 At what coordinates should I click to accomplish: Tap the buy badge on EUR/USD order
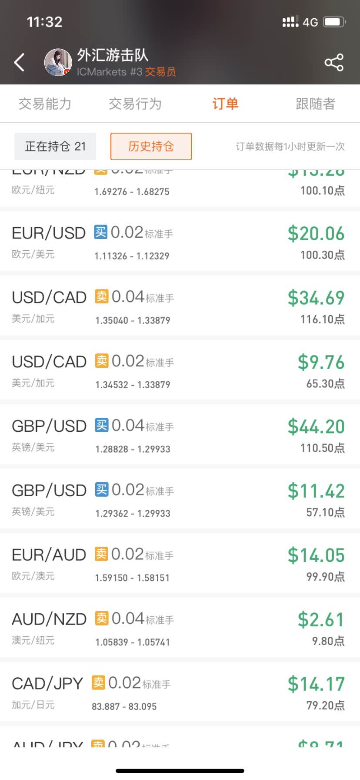click(101, 232)
